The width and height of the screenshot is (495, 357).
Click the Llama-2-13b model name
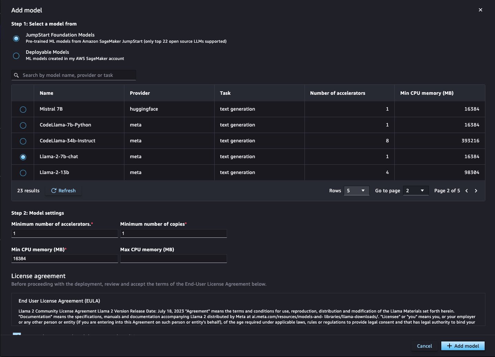pyautogui.click(x=54, y=172)
